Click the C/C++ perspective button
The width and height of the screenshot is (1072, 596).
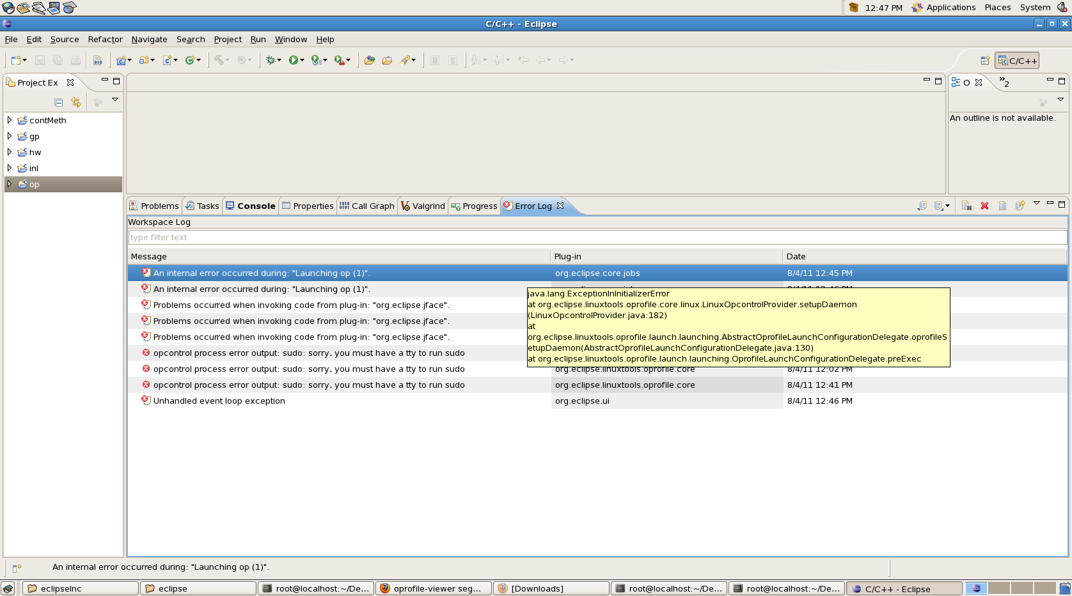1017,61
